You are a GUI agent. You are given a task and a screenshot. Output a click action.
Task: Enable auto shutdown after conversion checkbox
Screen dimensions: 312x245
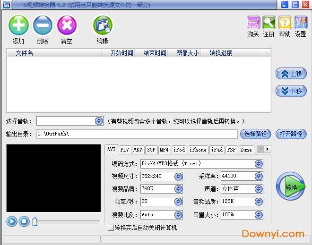pos(111,228)
